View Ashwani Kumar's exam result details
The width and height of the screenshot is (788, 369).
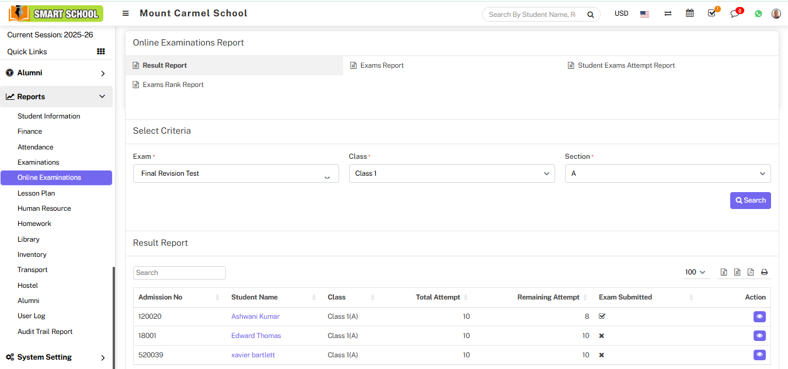[759, 316]
